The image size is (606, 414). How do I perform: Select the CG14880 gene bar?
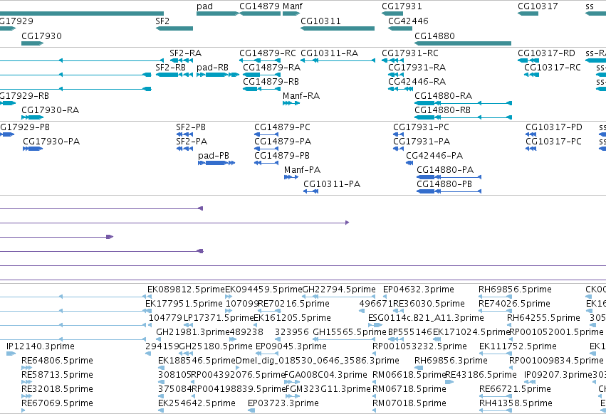point(463,43)
